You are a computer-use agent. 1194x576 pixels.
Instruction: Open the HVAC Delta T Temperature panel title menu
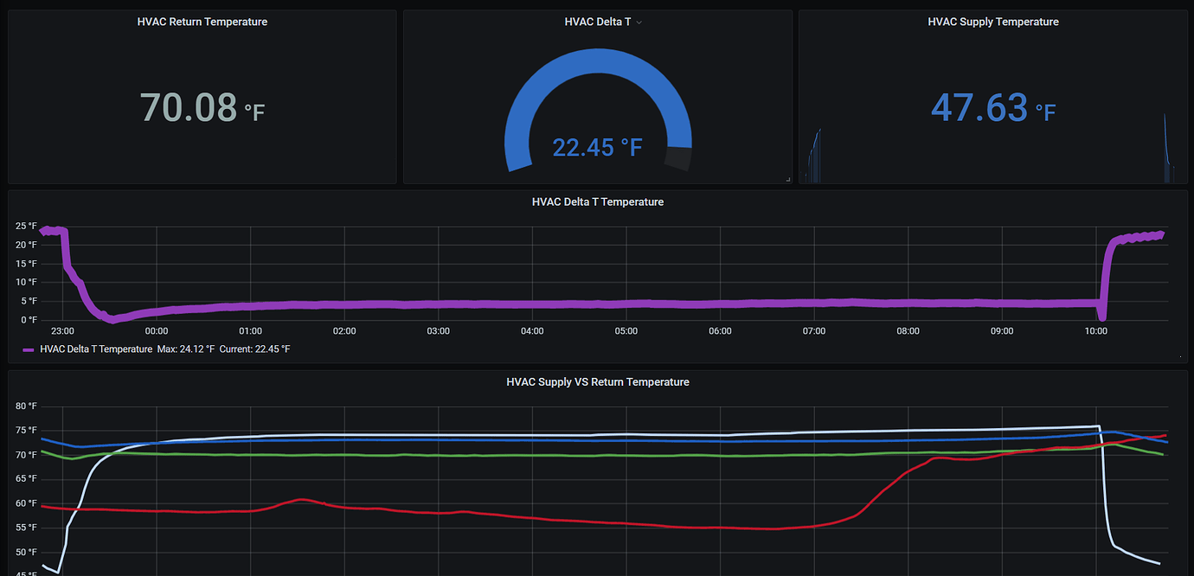pyautogui.click(x=597, y=202)
